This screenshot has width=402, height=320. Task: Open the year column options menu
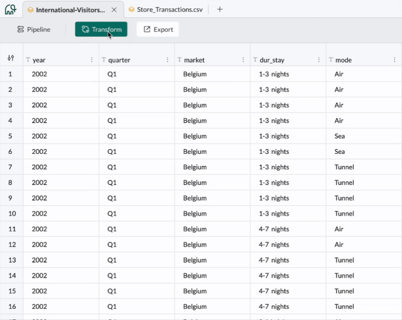(91, 60)
